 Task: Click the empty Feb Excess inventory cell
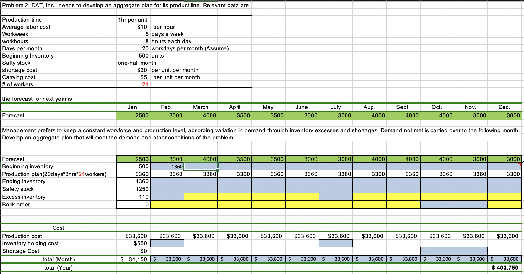click(x=167, y=197)
